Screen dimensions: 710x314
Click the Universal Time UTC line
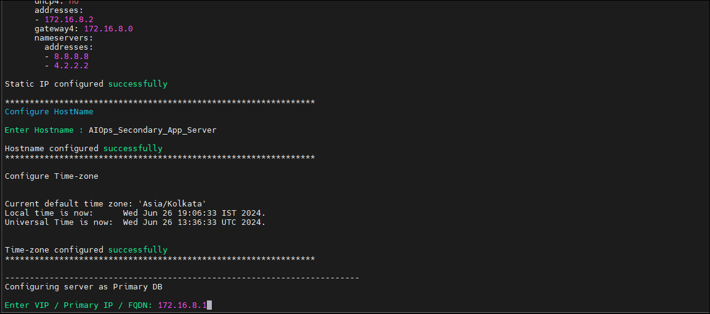coord(135,222)
